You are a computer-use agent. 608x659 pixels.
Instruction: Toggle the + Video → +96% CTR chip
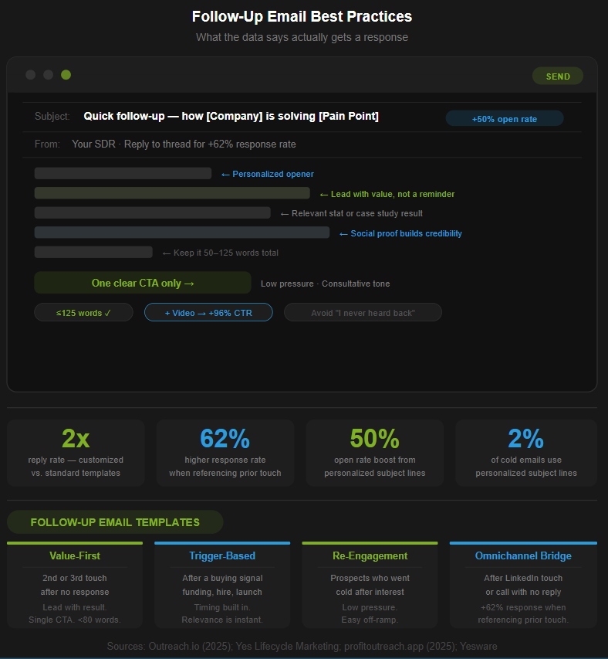coord(208,313)
